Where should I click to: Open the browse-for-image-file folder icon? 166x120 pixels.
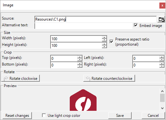161,19
